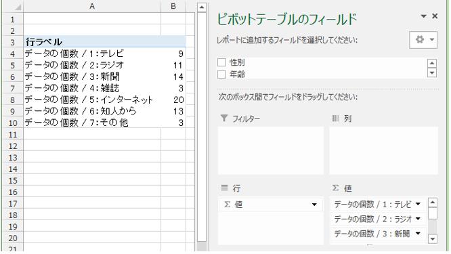Select the value 13 in column B
Viewport: 451px width, 254px height.
(x=173, y=111)
